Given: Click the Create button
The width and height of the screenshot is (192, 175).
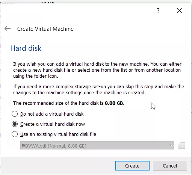Looking at the screenshot, I should pyautogui.click(x=132, y=166).
